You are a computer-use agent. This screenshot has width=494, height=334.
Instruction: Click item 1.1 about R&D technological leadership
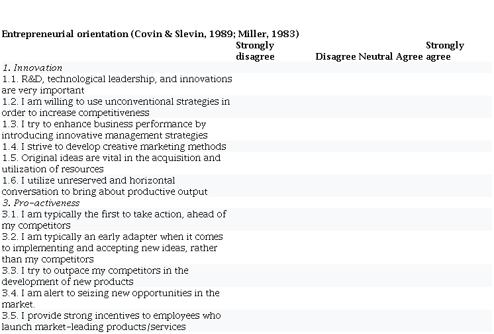tap(117, 84)
